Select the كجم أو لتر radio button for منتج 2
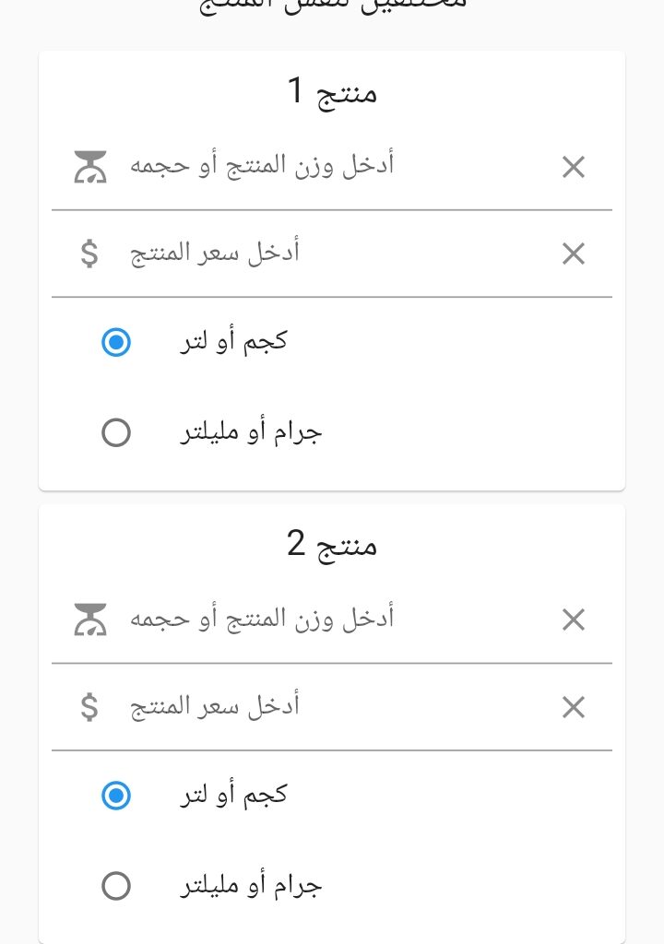 click(116, 796)
